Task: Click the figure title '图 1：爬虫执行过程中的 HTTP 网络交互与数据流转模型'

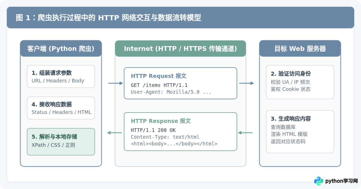Action: point(108,18)
